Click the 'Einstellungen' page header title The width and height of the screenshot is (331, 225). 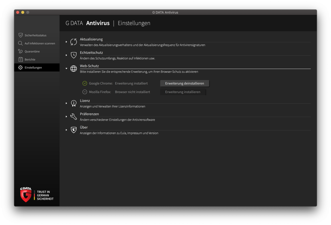pyautogui.click(x=134, y=23)
